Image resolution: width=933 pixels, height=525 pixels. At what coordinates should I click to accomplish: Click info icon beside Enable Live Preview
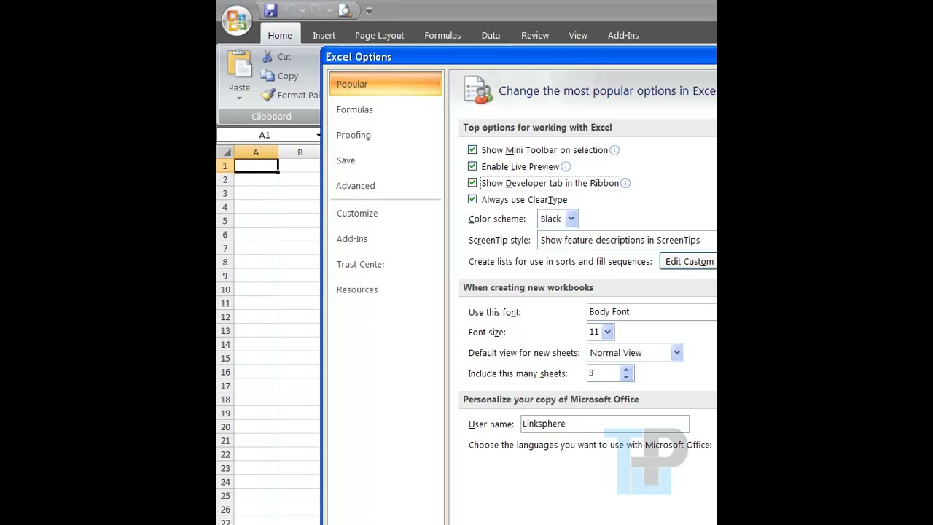(x=566, y=167)
